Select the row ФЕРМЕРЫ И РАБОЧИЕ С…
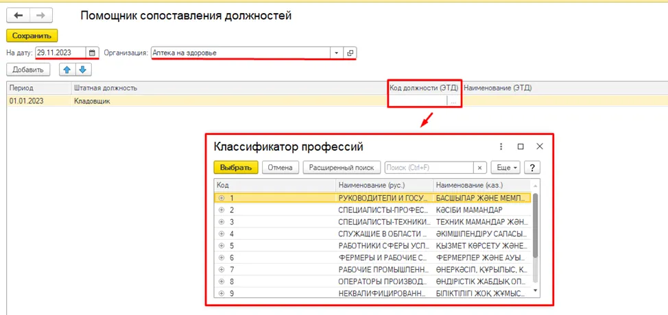The width and height of the screenshot is (668, 315). tap(372, 257)
